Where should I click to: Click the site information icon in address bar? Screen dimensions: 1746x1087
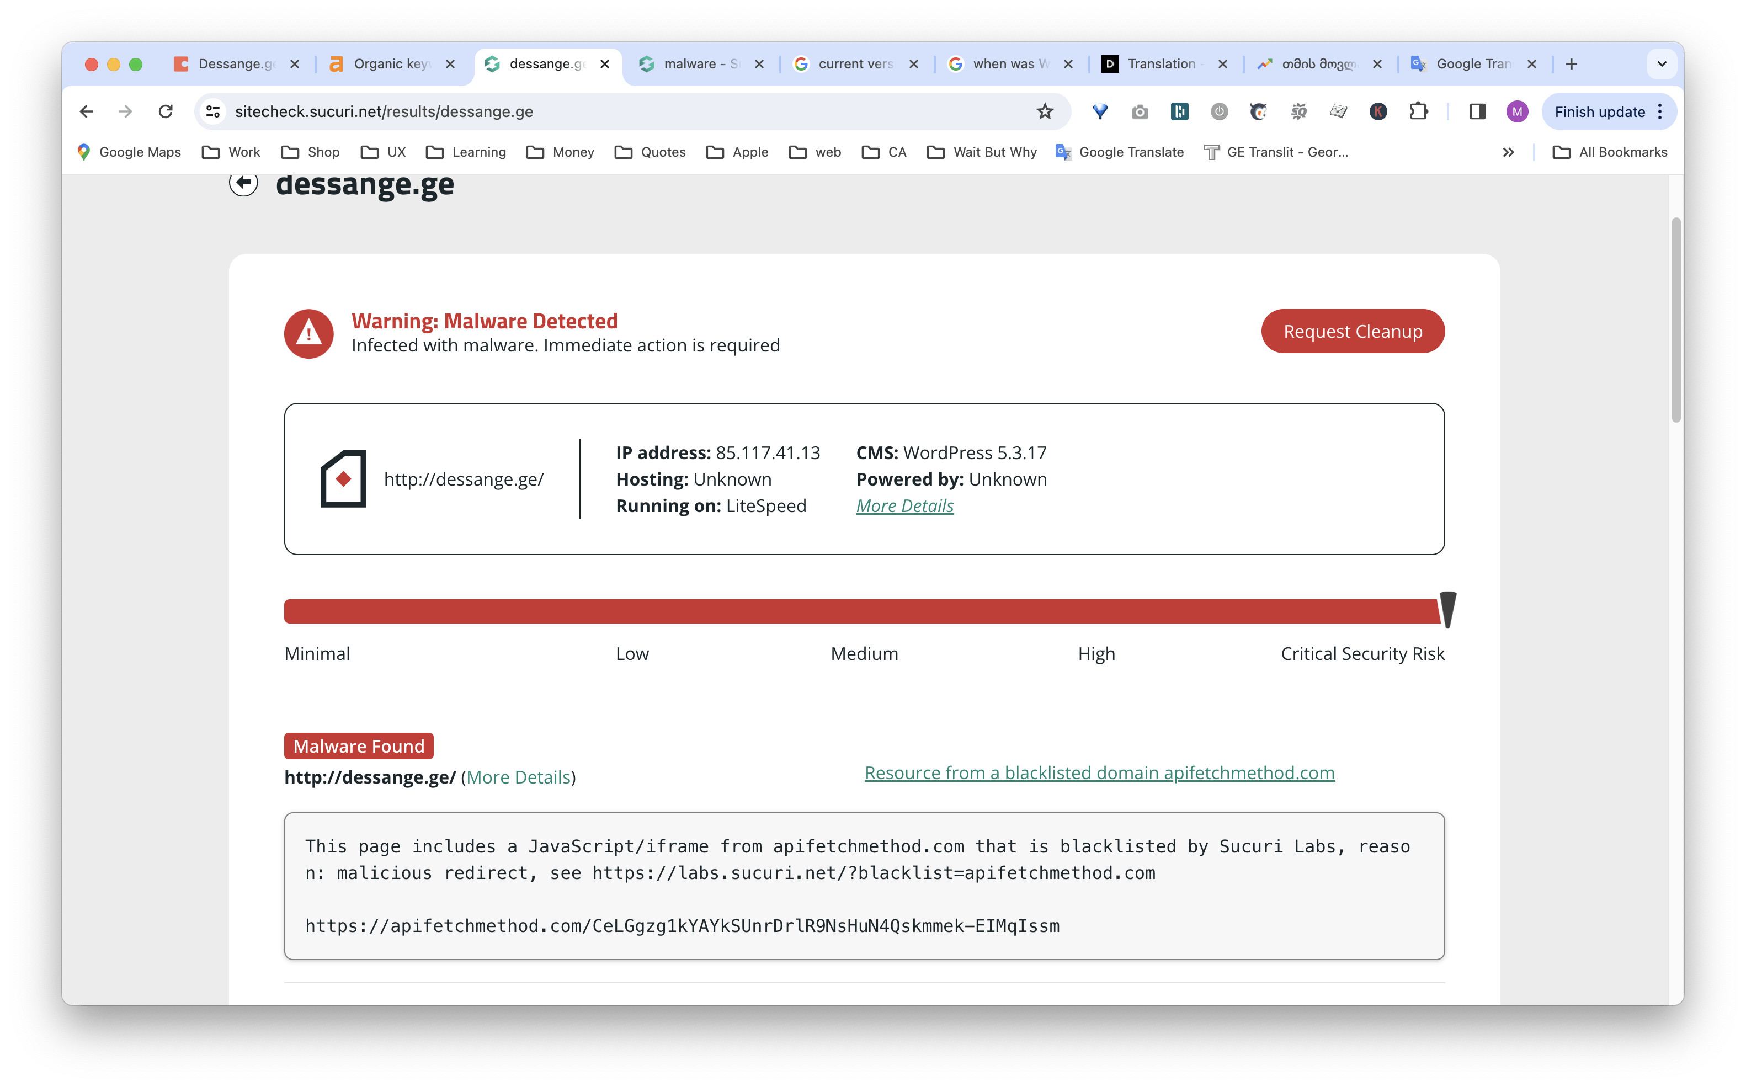[x=213, y=111]
